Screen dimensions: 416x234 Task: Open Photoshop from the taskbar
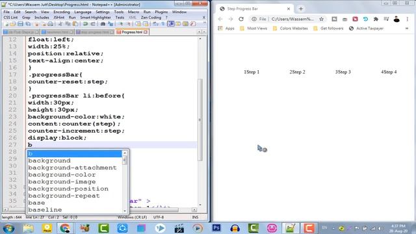pyautogui.click(x=216, y=228)
